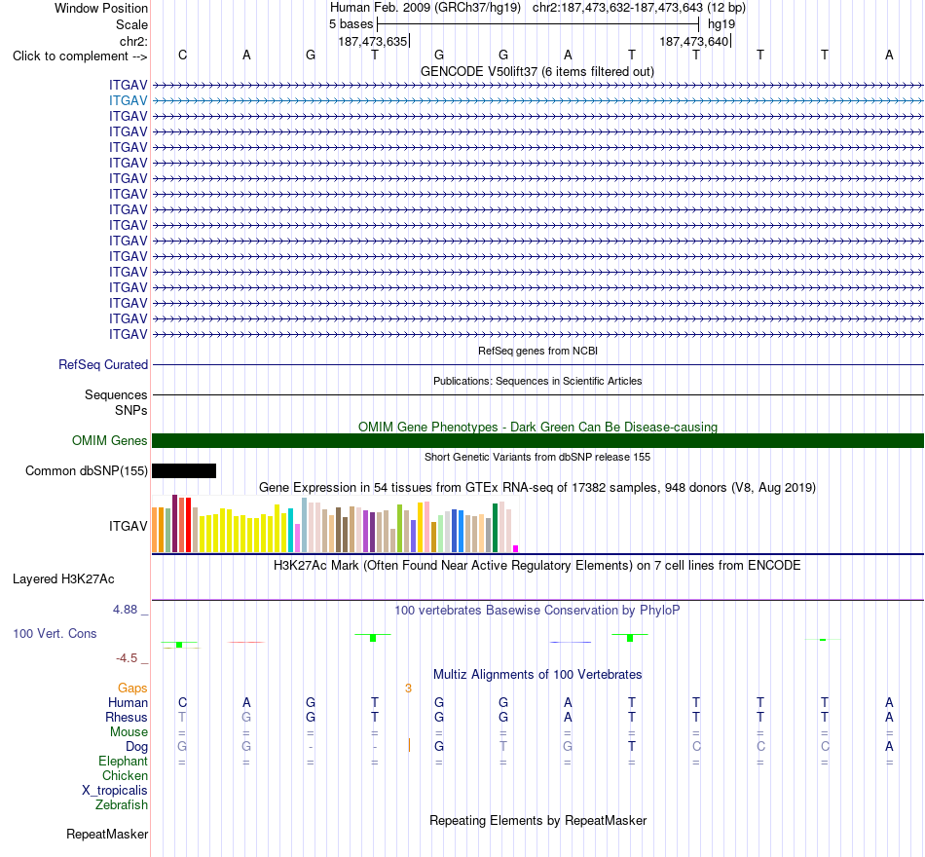Click the black dbSNP variant block
Viewport: 925px width, 857px height.
(x=184, y=471)
